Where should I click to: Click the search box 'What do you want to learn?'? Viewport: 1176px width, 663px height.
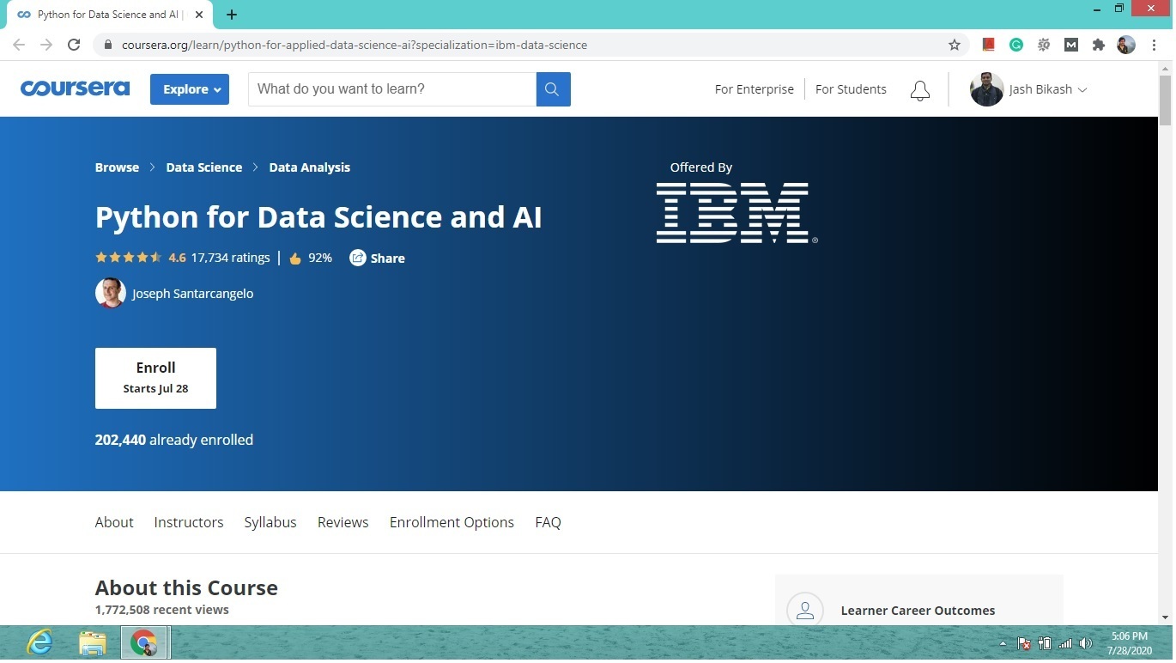(392, 89)
